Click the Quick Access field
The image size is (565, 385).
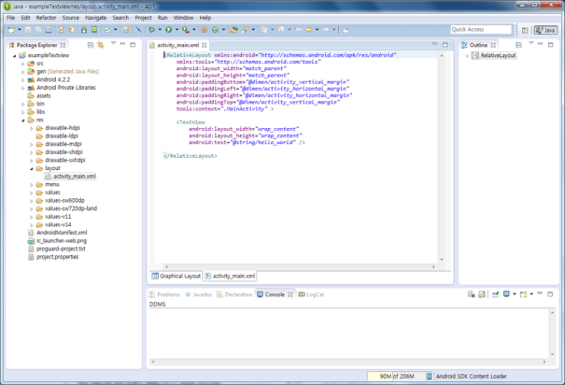pos(481,30)
